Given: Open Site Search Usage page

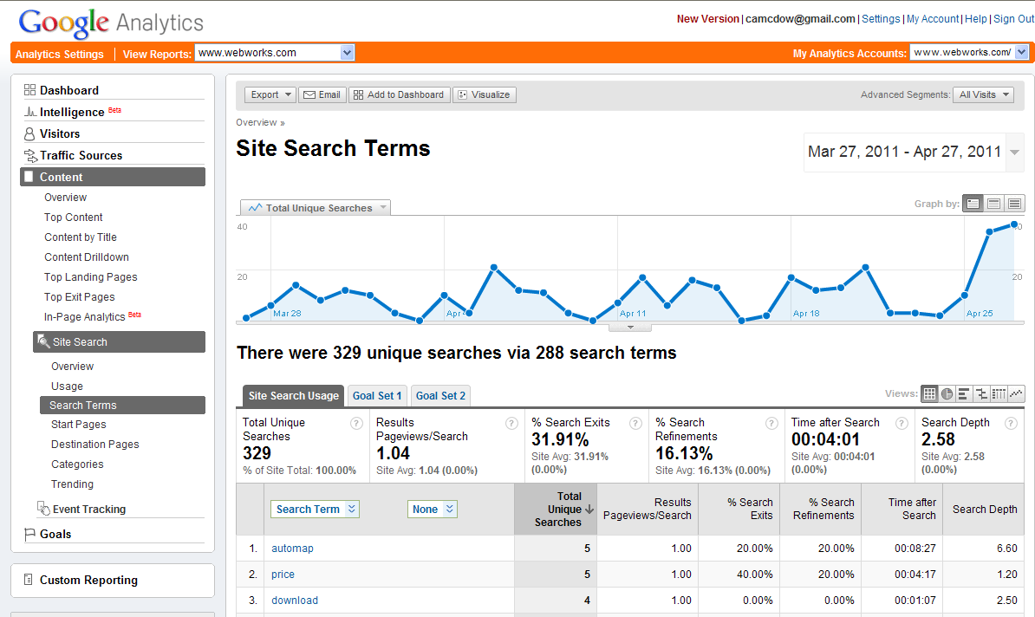Looking at the screenshot, I should coord(67,386).
